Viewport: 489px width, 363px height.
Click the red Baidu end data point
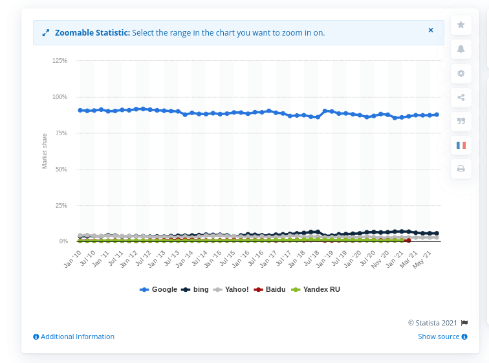pyautogui.click(x=408, y=241)
